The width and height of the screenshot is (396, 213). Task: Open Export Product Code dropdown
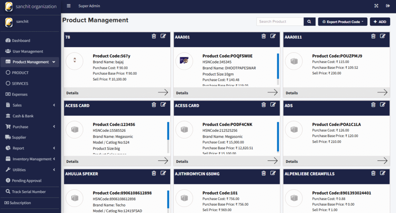[x=343, y=22]
